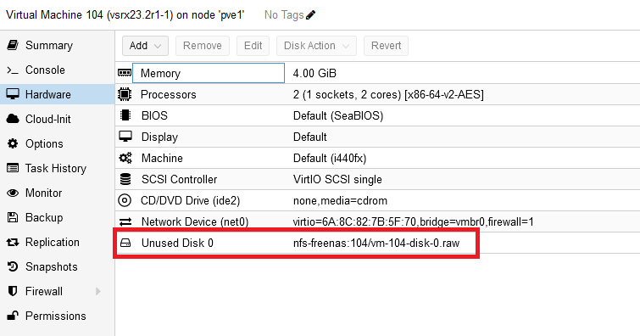Click the Network Device arrows icon
Screen dimensions: 640x336
pyautogui.click(x=125, y=222)
